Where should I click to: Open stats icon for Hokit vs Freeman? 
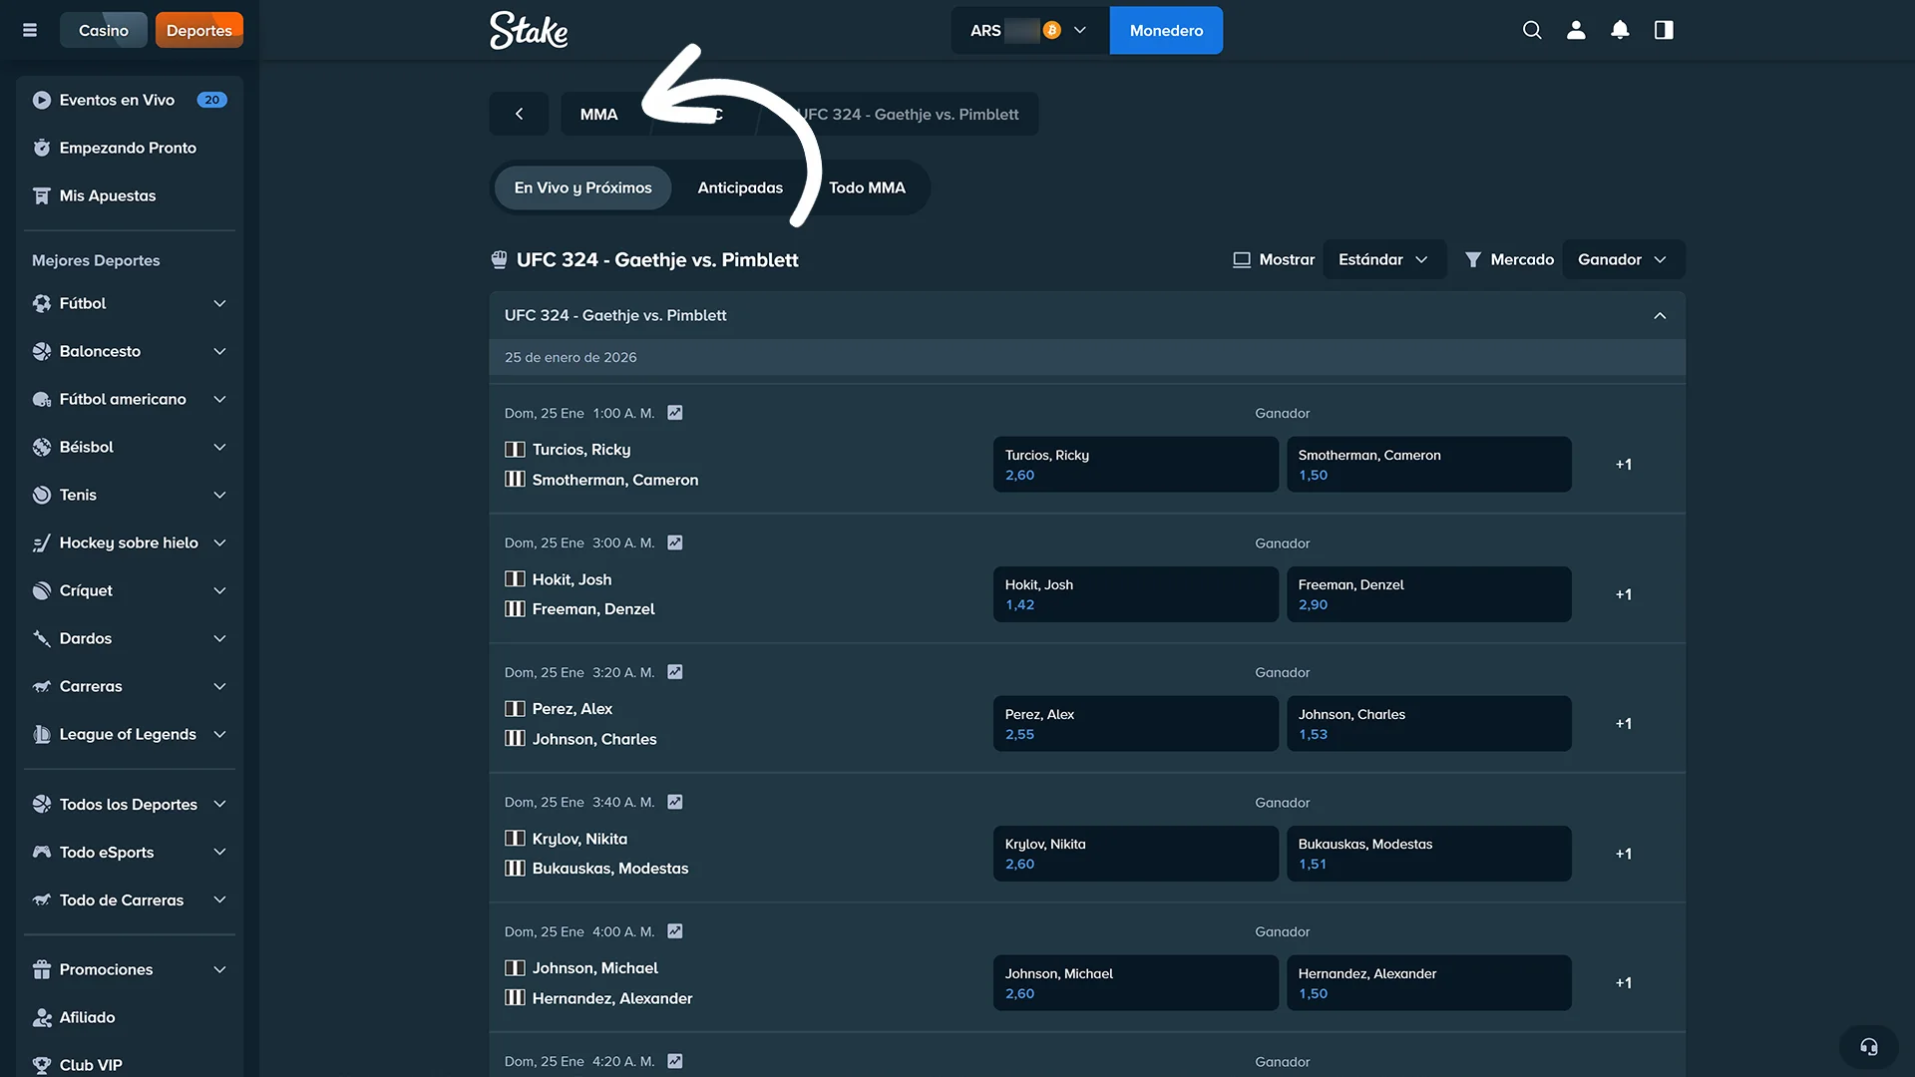[675, 542]
